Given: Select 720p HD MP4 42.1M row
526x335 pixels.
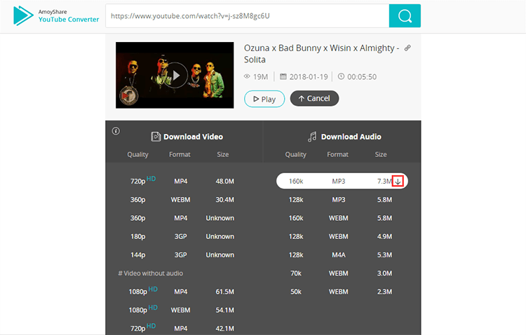Looking at the screenshot, I should 183,328.
